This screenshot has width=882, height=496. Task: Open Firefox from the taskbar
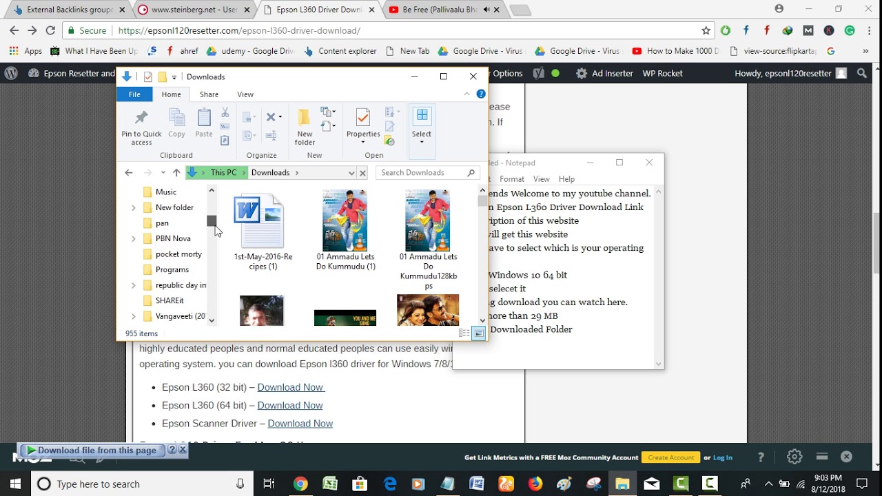[535, 484]
